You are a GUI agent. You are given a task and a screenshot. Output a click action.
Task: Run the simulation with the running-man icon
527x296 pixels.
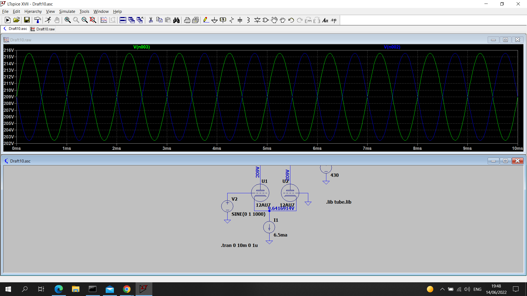click(48, 20)
